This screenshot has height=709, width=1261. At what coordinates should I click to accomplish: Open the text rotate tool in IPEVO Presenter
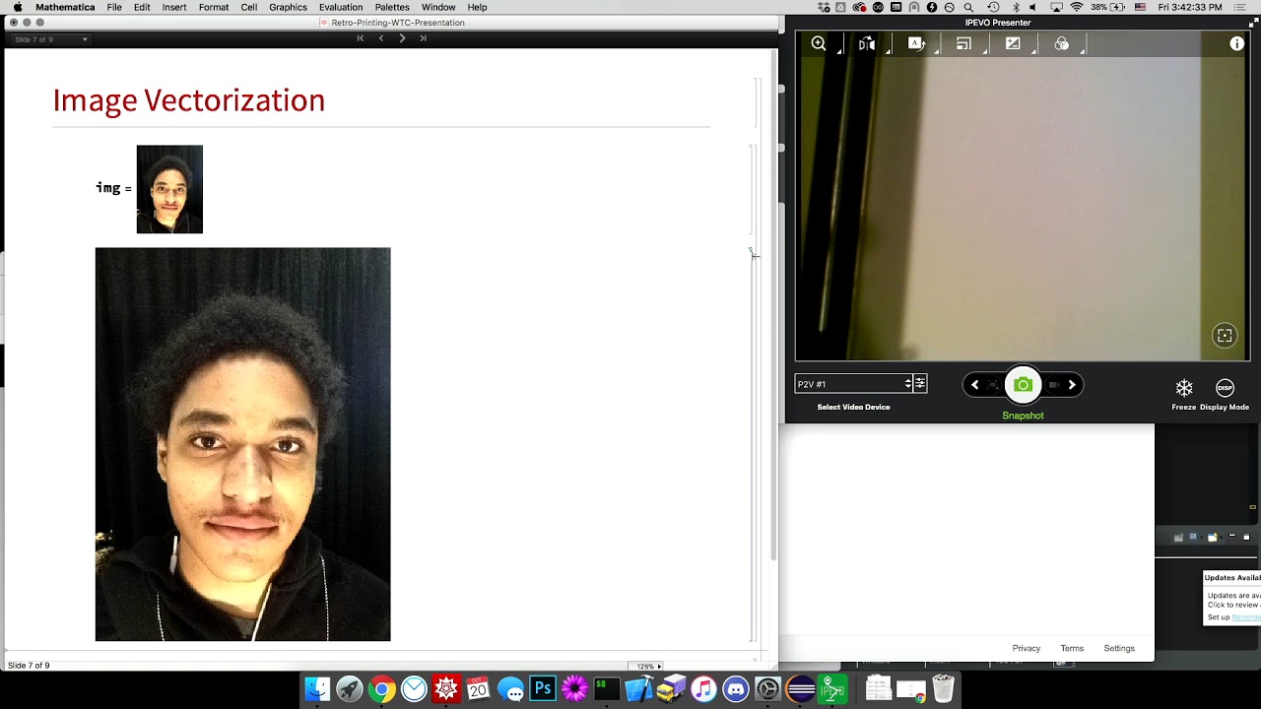pos(916,43)
